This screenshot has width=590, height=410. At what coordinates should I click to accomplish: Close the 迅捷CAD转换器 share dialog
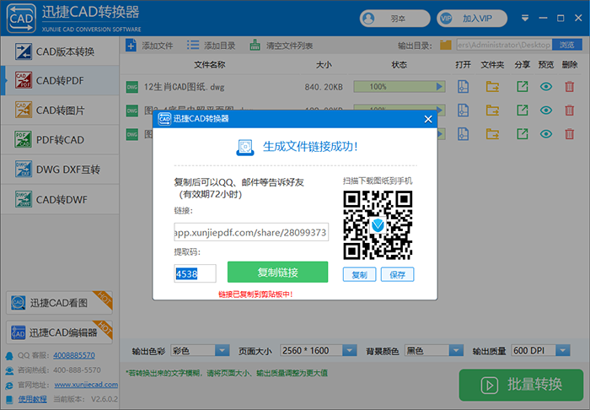tap(428, 119)
